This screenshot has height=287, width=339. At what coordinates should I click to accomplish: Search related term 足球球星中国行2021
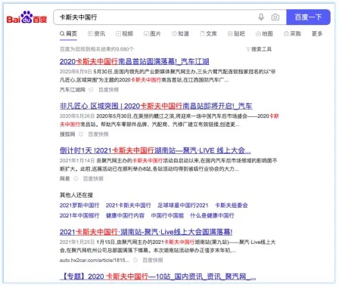(x=183, y=205)
